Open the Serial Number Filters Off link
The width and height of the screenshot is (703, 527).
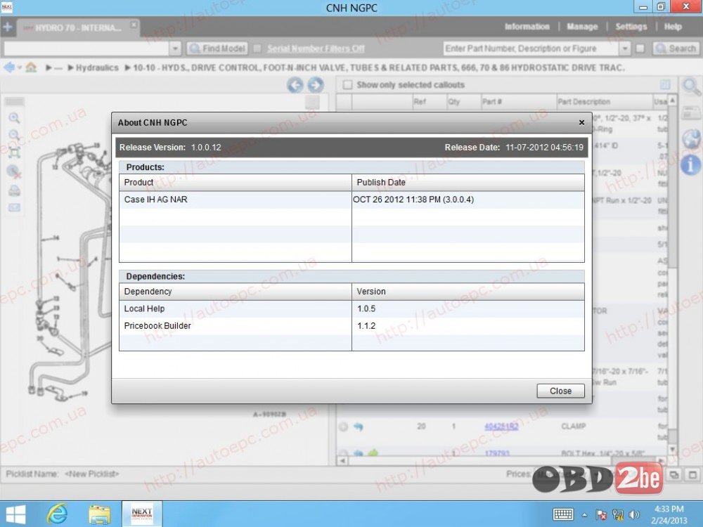[316, 48]
